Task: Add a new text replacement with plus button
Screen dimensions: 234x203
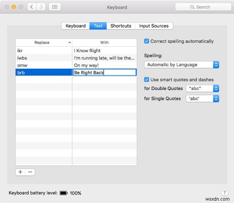Action: coord(20,172)
